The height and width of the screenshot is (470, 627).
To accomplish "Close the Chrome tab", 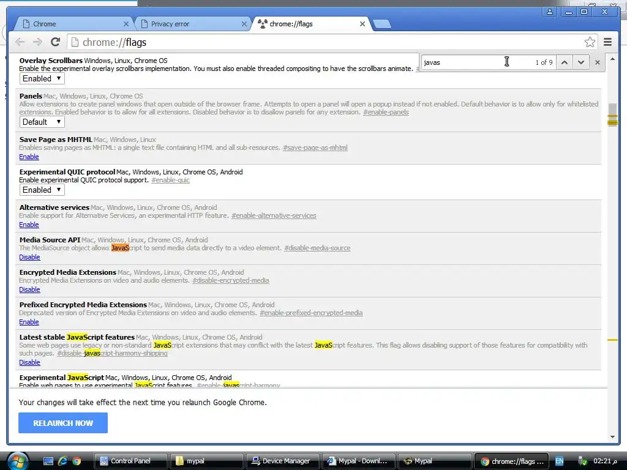I will [x=126, y=24].
